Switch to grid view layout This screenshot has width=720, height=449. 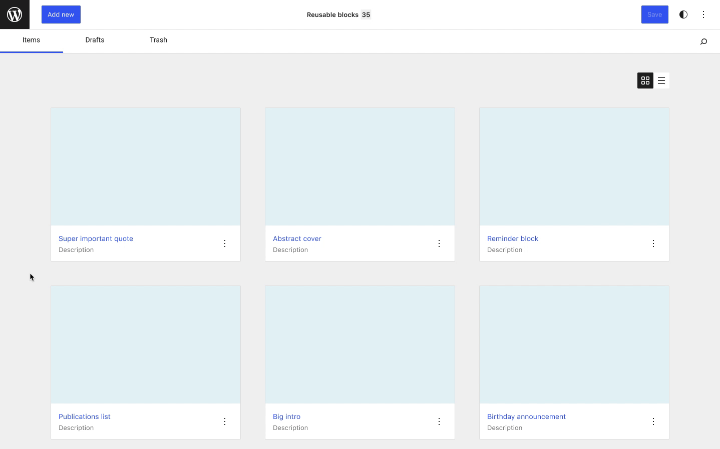coord(645,80)
